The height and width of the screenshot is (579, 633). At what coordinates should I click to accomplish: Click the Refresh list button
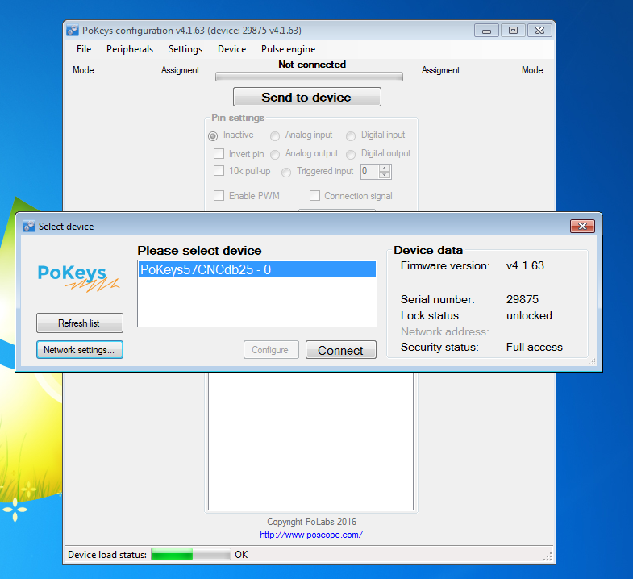(x=80, y=323)
